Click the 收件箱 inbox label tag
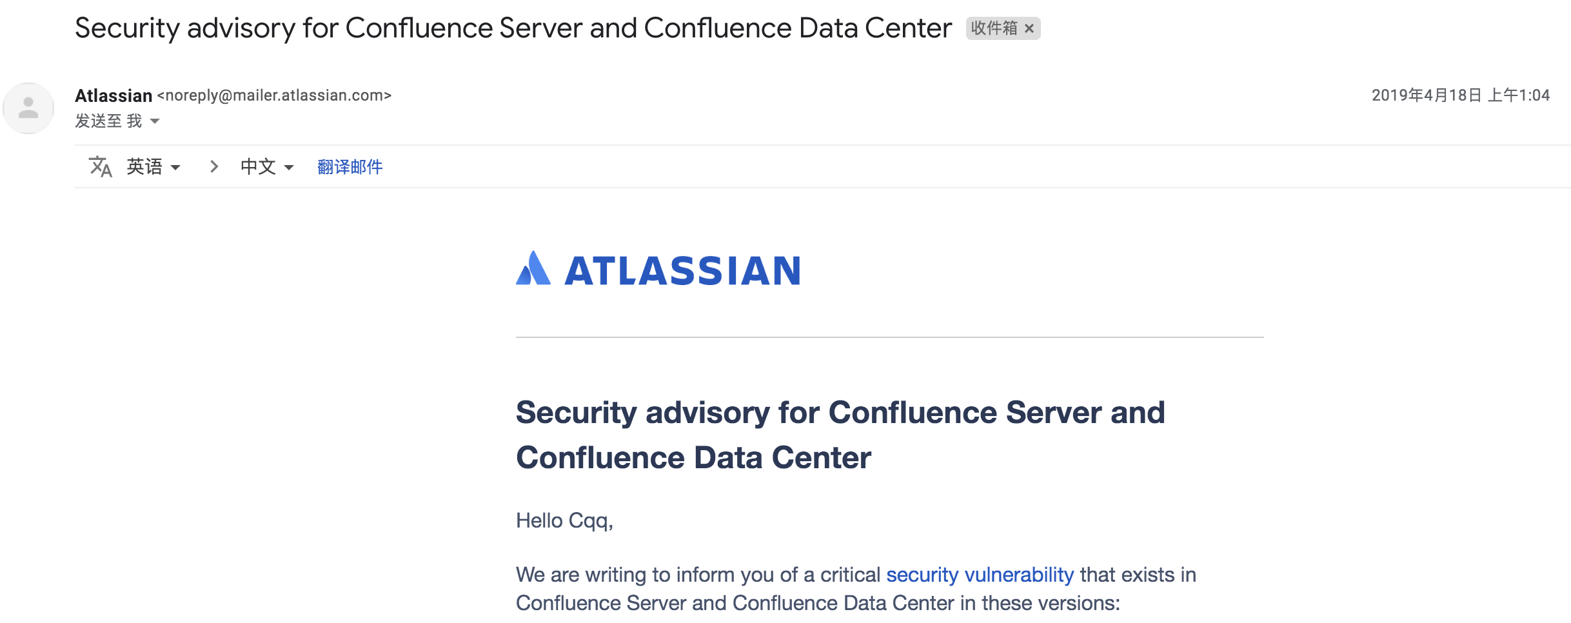 [994, 28]
